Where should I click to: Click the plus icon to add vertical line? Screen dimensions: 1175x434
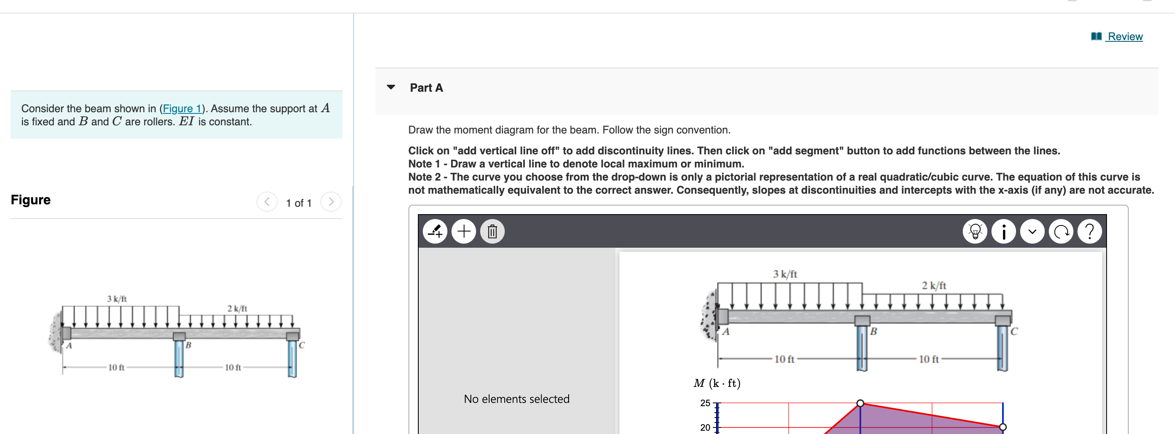[464, 231]
